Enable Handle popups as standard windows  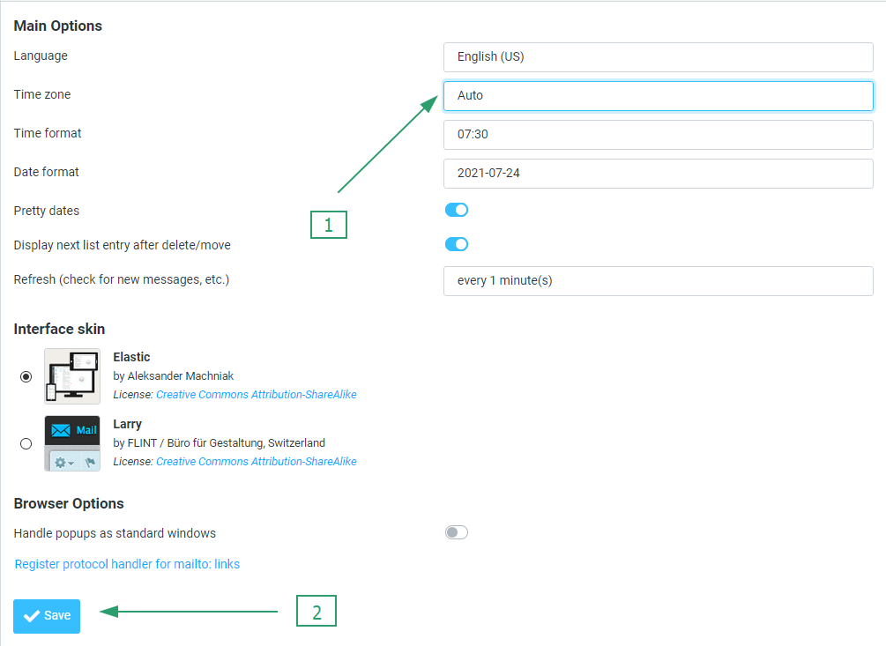coord(456,532)
